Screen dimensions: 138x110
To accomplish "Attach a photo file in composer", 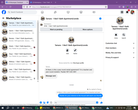I will 44,103.
